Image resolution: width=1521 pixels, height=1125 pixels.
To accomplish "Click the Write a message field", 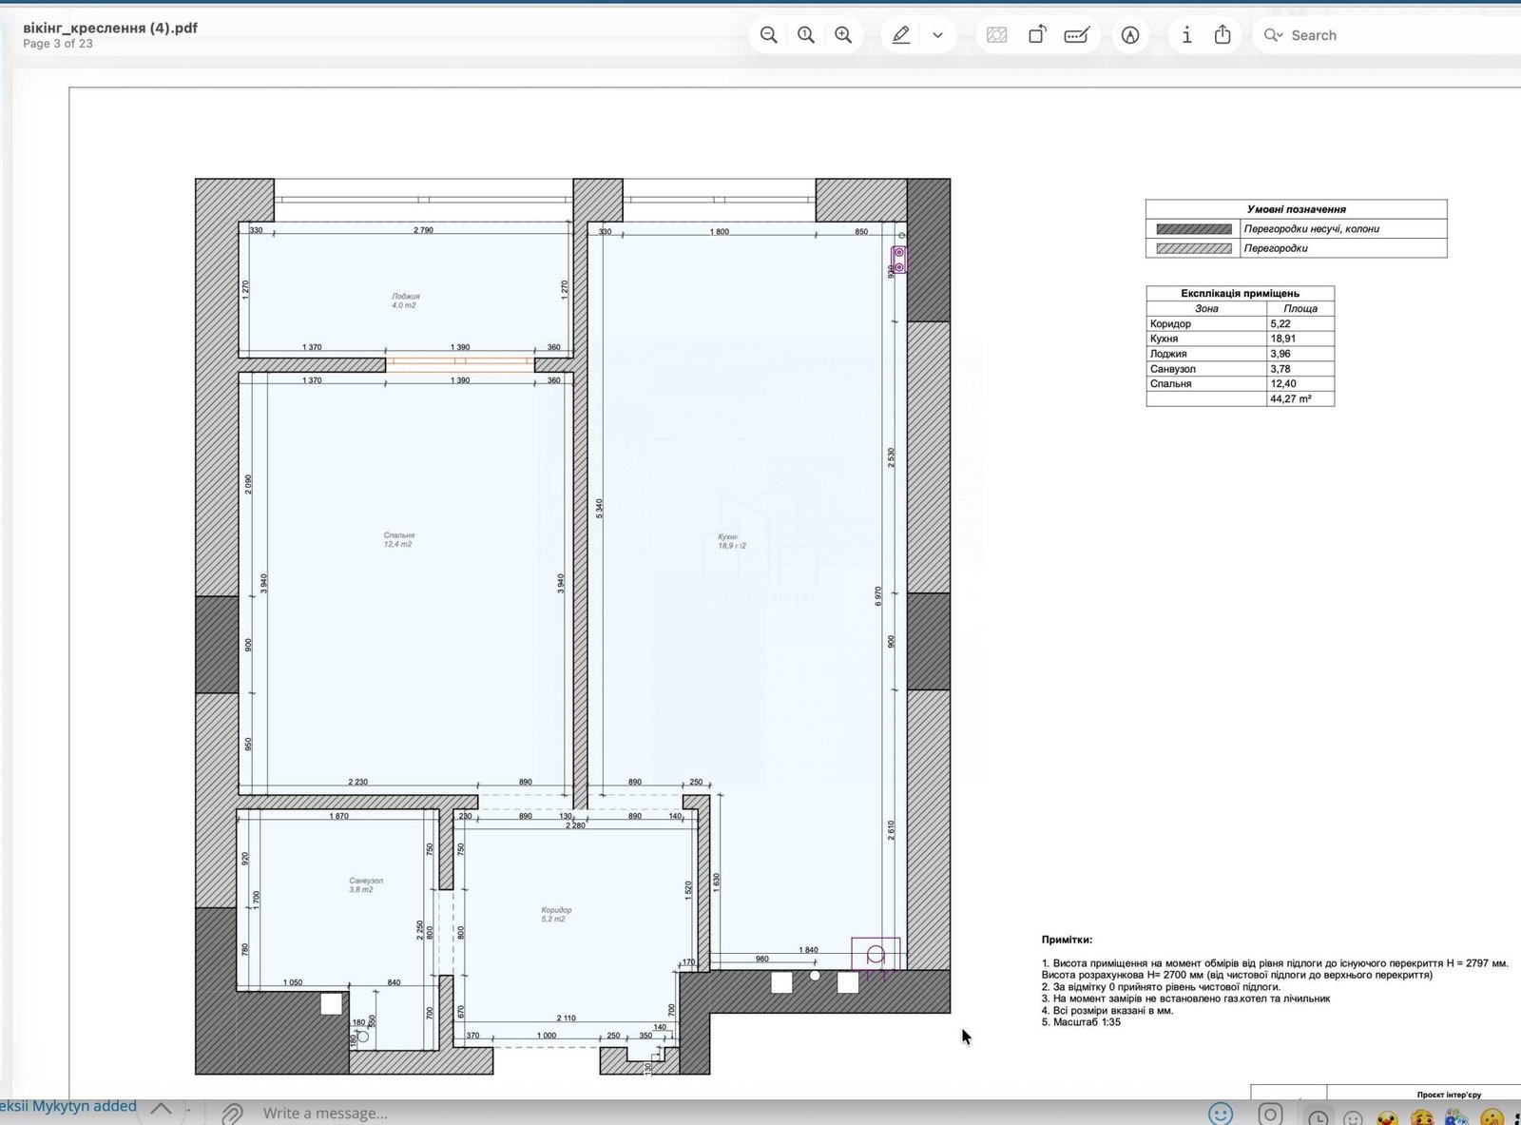I will [x=325, y=1113].
